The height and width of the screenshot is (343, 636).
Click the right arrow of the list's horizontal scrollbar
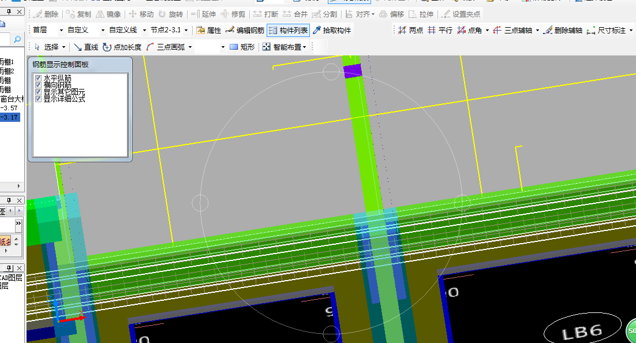pyautogui.click(x=18, y=186)
